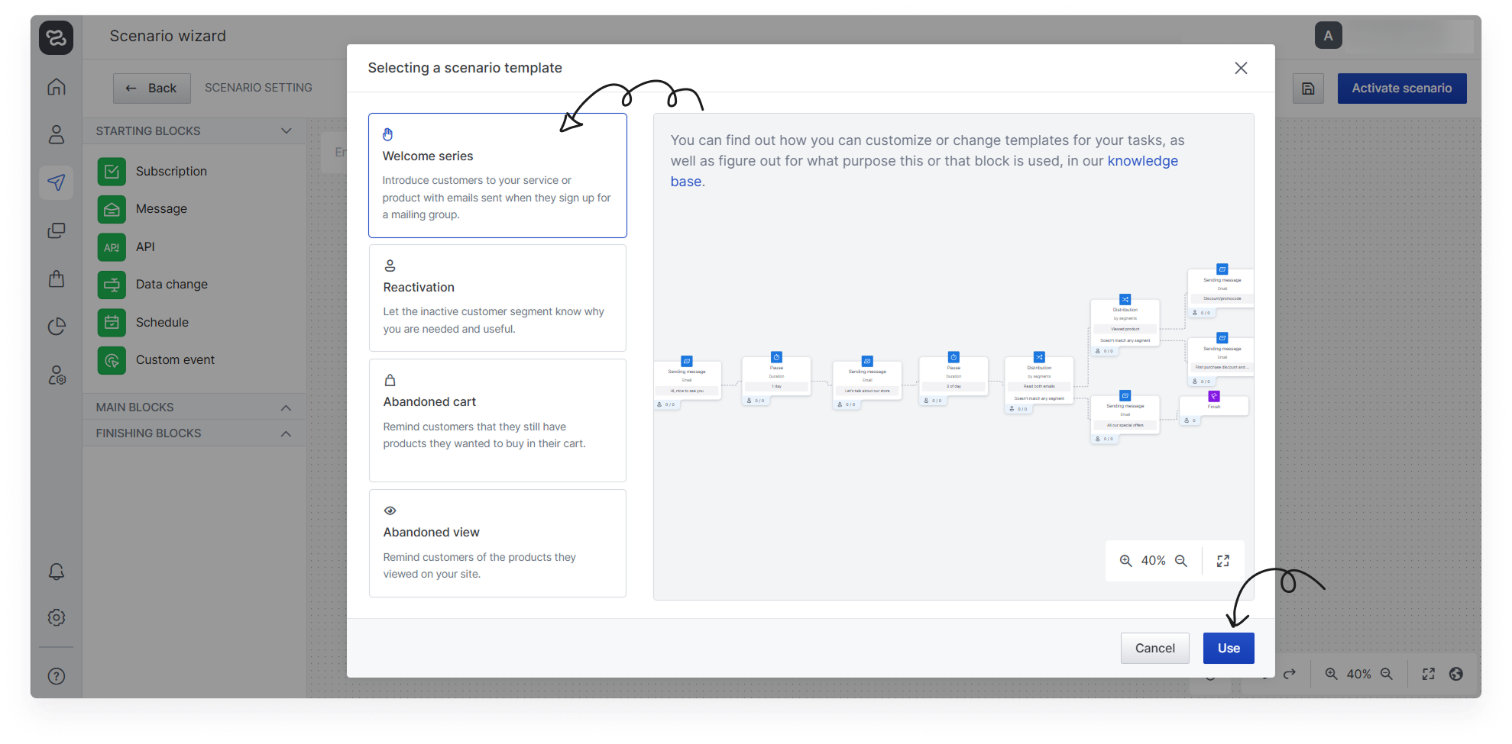Open the Contacts person icon in sidebar

[x=57, y=135]
